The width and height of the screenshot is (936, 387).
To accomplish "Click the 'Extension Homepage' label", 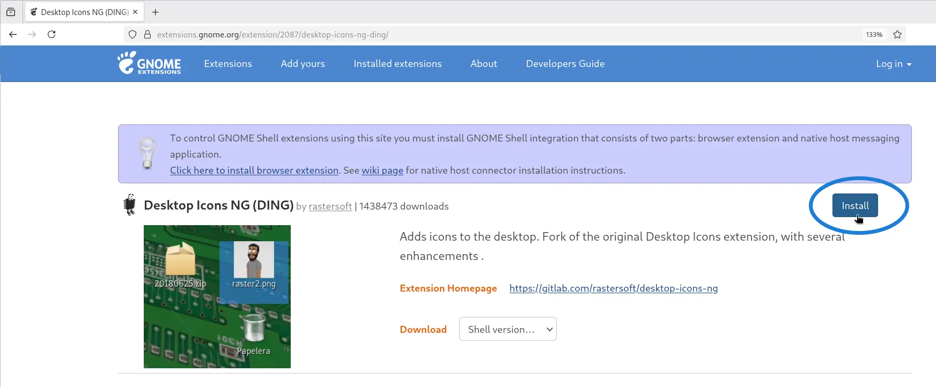I will click(448, 288).
